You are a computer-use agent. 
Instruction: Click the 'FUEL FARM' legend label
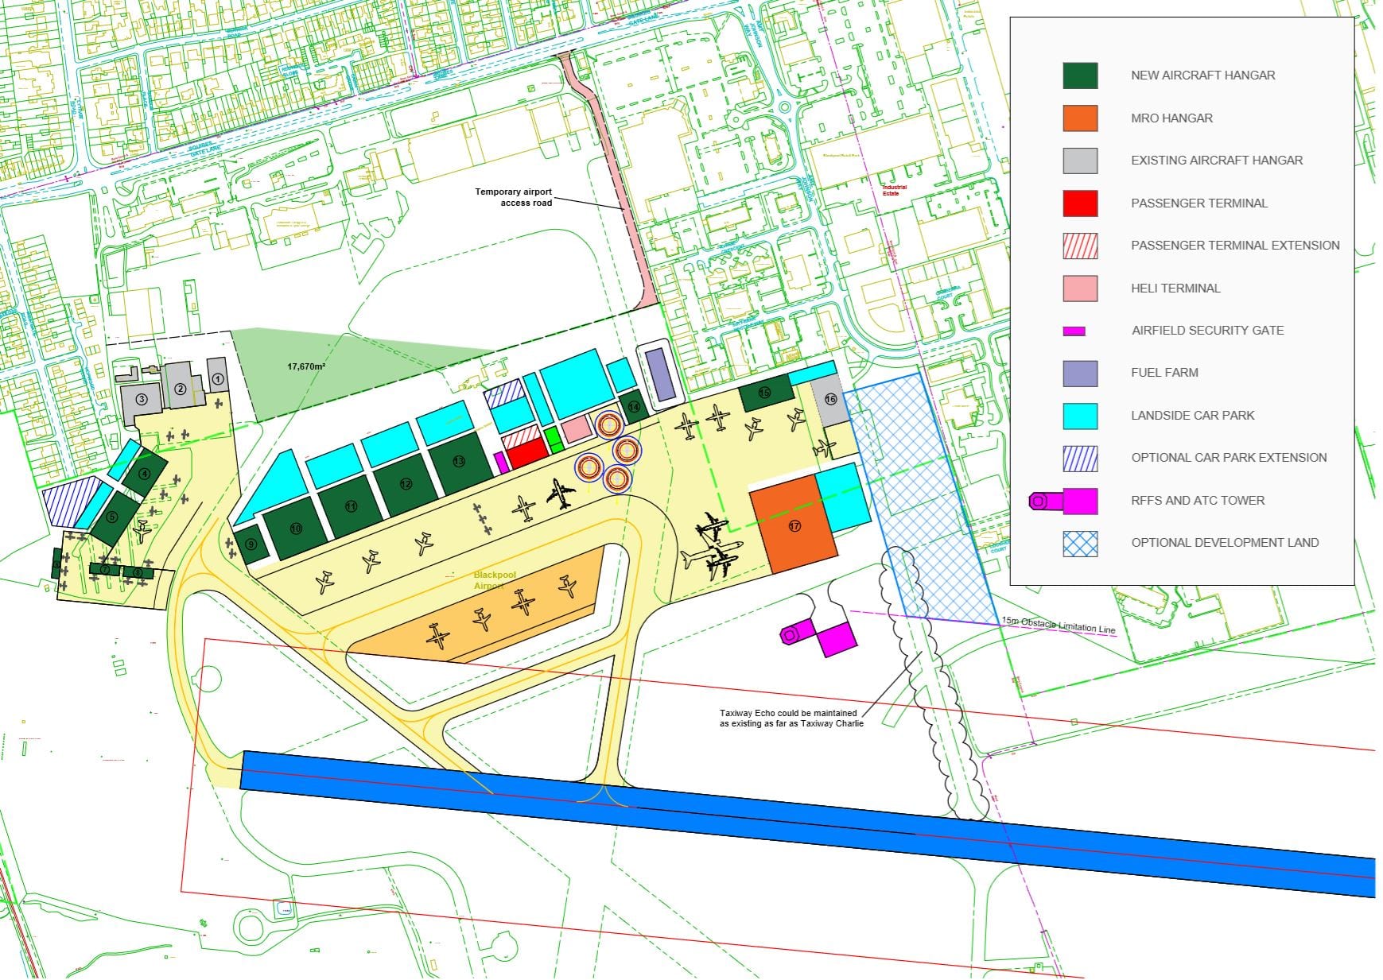[1164, 373]
